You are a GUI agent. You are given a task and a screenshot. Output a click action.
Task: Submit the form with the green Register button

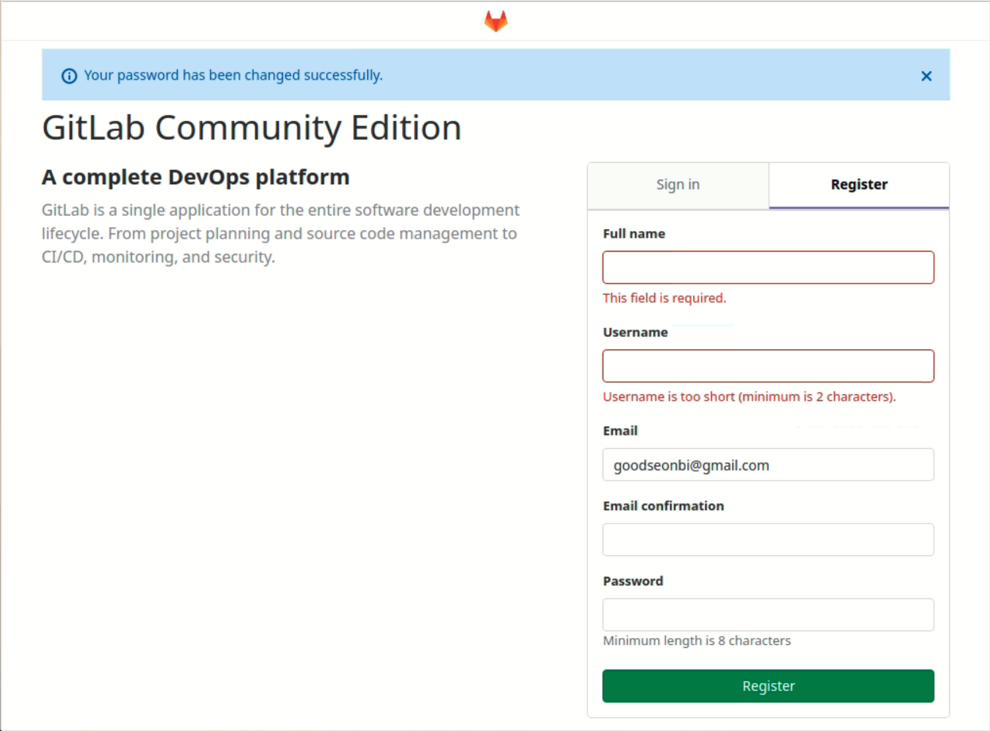pos(768,686)
